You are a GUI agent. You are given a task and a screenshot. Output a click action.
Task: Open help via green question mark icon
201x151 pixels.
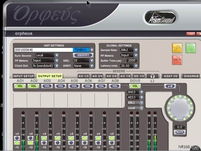[x=191, y=48]
